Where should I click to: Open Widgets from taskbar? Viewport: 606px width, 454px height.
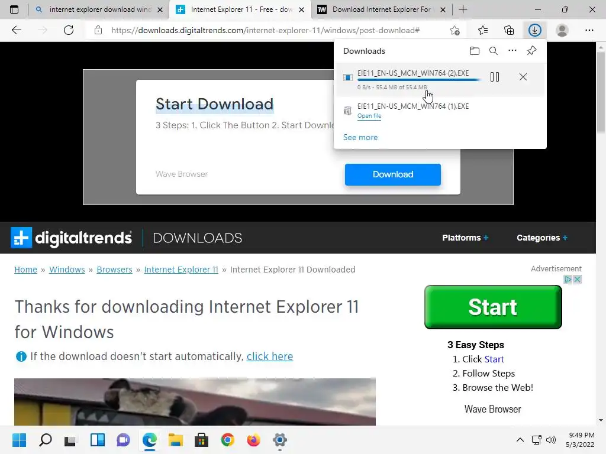[x=98, y=440]
